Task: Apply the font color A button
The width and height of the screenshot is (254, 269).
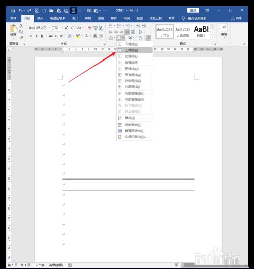Action: point(86,36)
